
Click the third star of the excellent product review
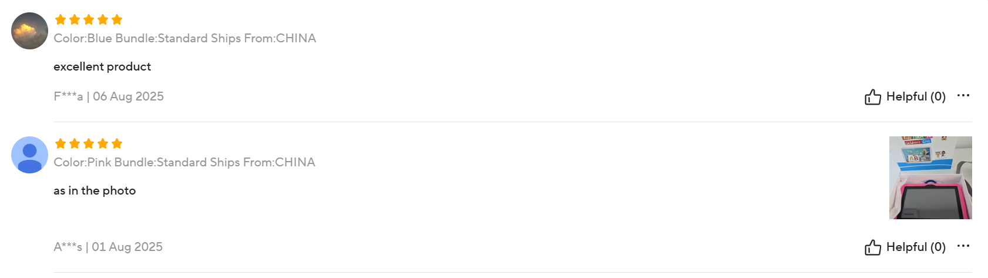point(89,19)
